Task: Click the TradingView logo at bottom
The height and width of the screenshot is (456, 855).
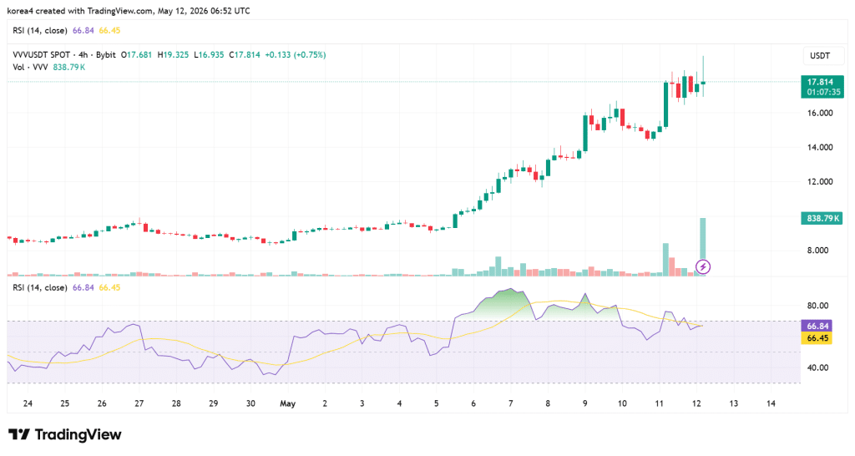Action: (65, 435)
